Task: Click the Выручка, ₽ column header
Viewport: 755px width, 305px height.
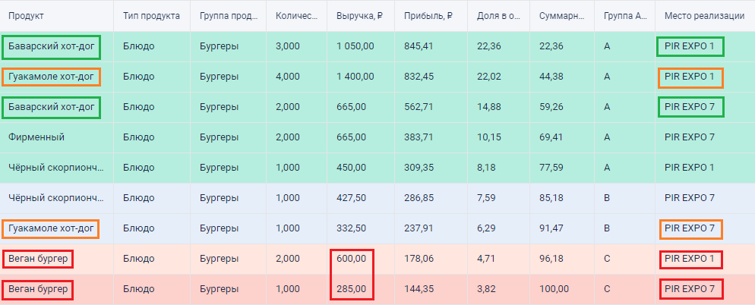Action: coord(359,16)
